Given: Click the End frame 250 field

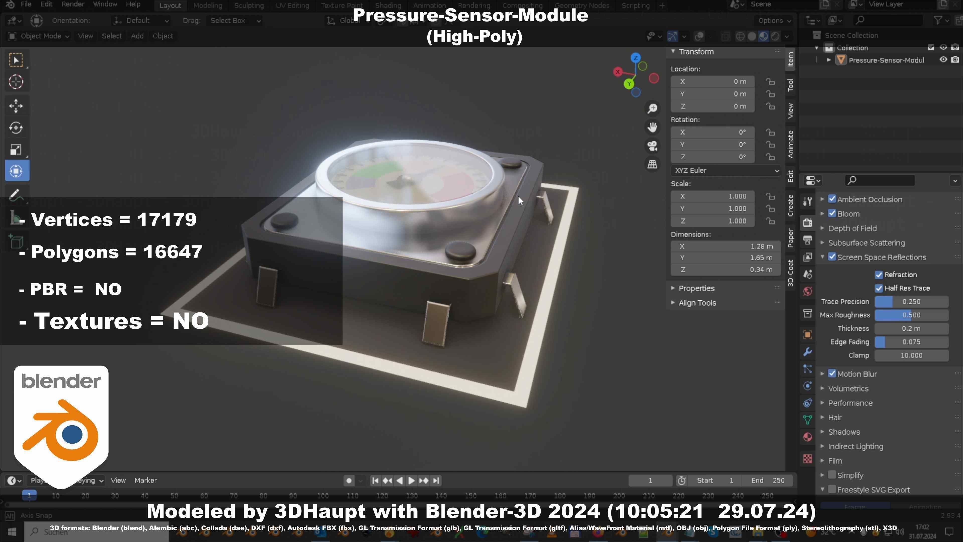Looking at the screenshot, I should (767, 481).
